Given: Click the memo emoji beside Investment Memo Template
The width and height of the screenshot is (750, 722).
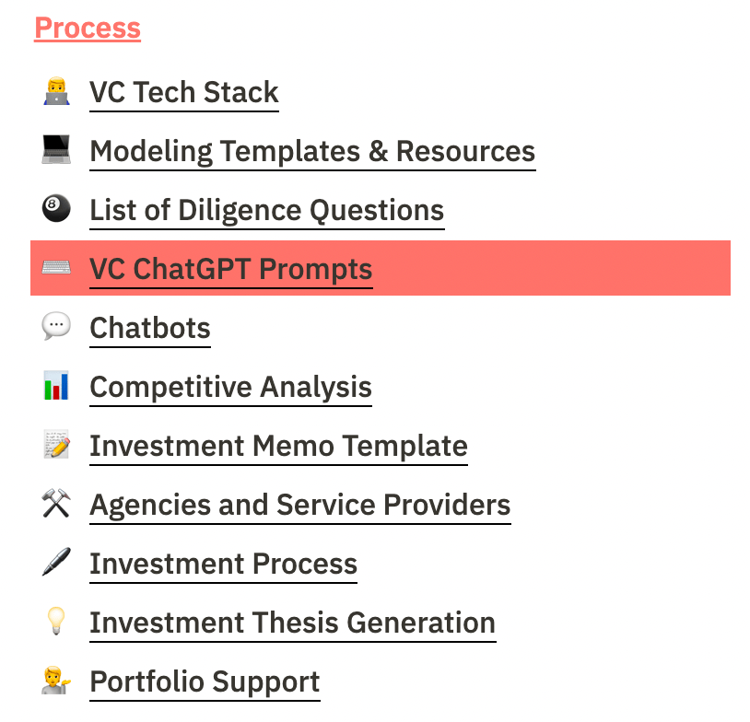Looking at the screenshot, I should click(56, 446).
